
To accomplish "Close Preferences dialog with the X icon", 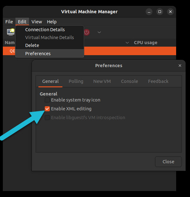I will click(180, 66).
